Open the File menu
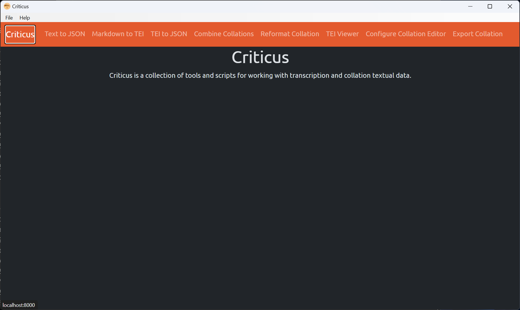 (9, 18)
